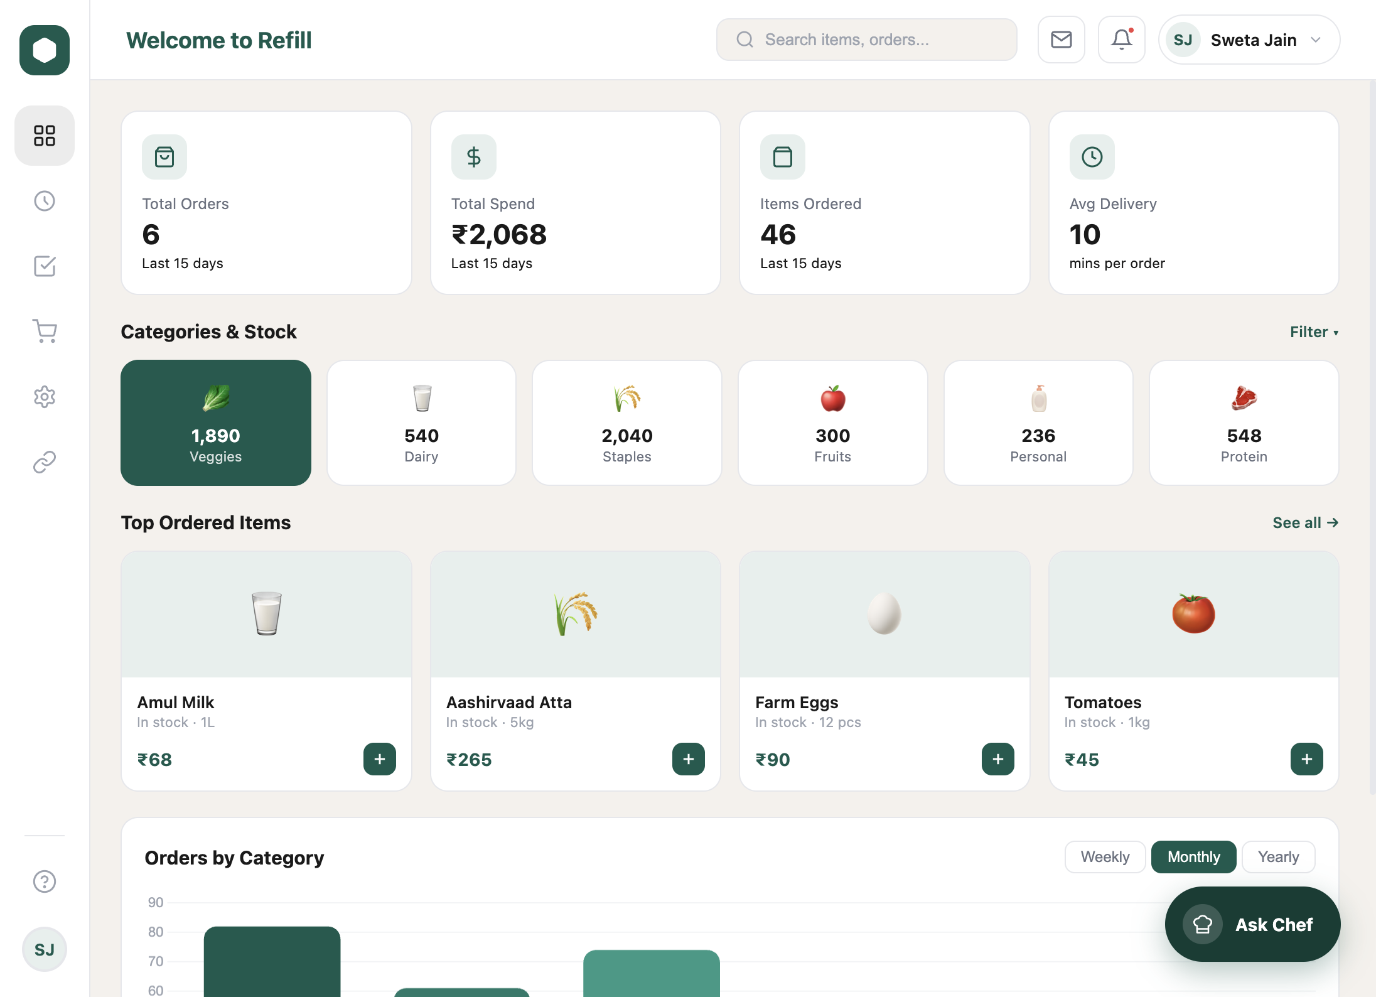Click the chef hat icon in Ask Chef
Screen dimensions: 1376x997
pos(1203,924)
